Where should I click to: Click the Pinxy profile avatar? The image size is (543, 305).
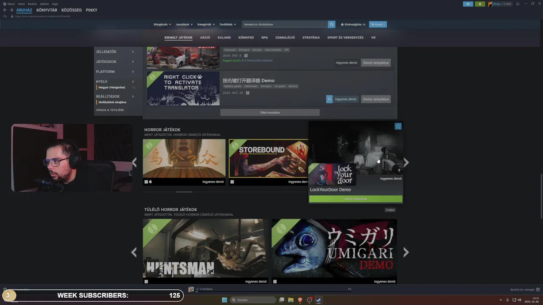coord(490,4)
